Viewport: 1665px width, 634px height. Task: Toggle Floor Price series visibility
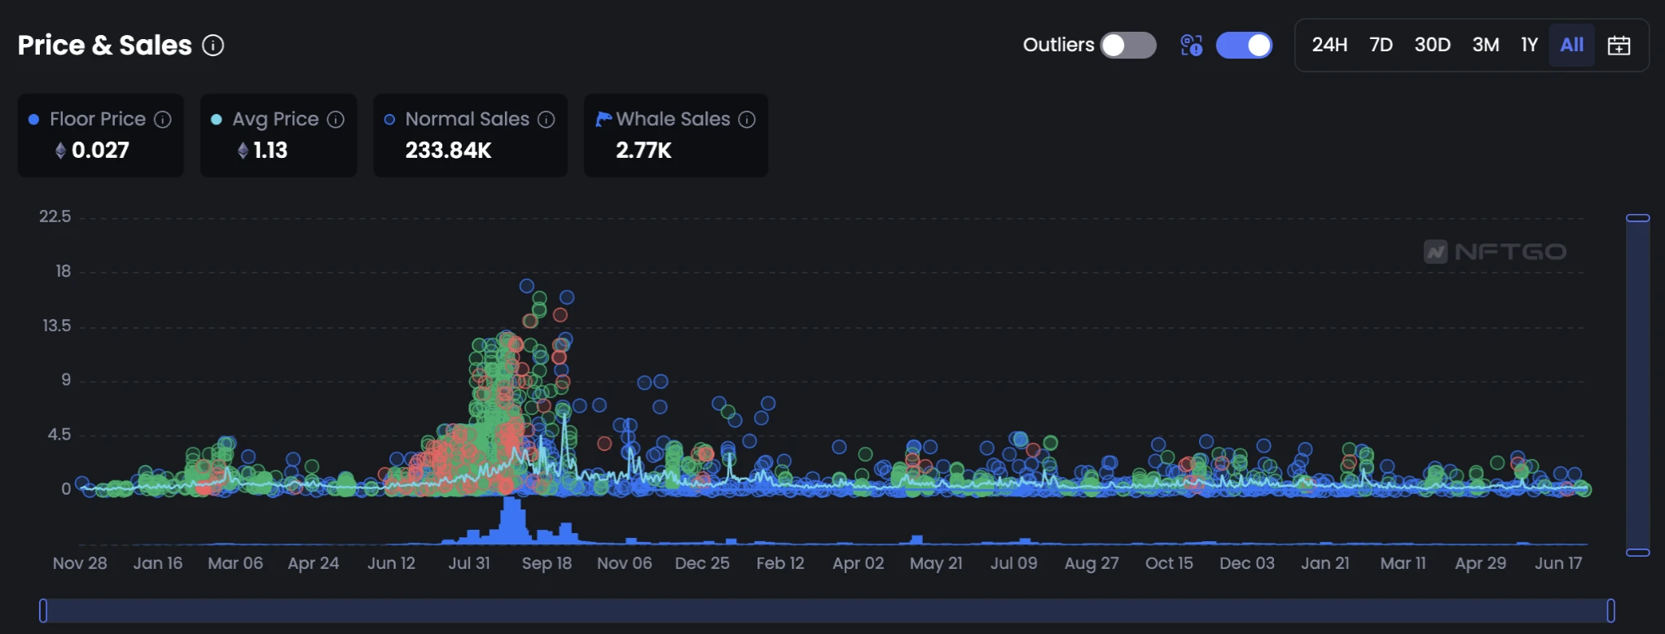(x=98, y=120)
